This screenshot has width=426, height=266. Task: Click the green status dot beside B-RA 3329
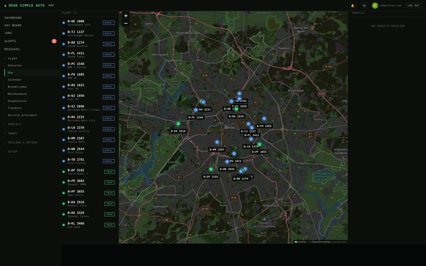pyautogui.click(x=64, y=214)
